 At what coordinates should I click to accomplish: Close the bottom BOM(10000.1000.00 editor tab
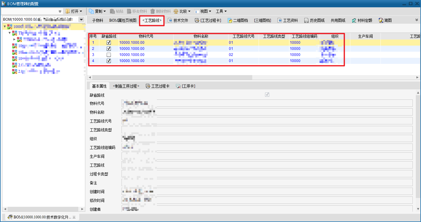[x=74, y=217]
